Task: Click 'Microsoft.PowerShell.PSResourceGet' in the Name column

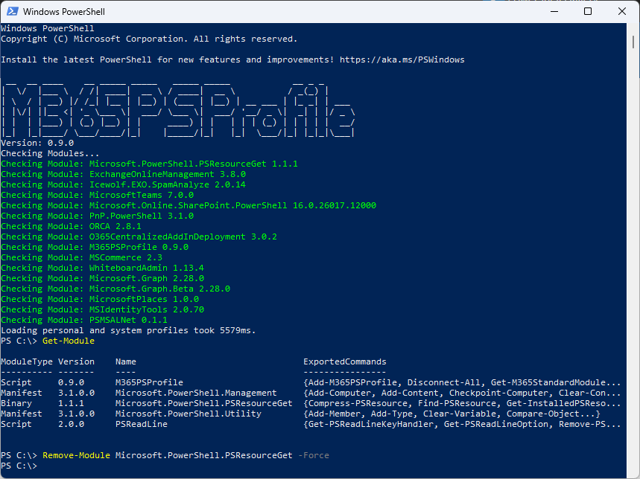Action: tap(204, 404)
